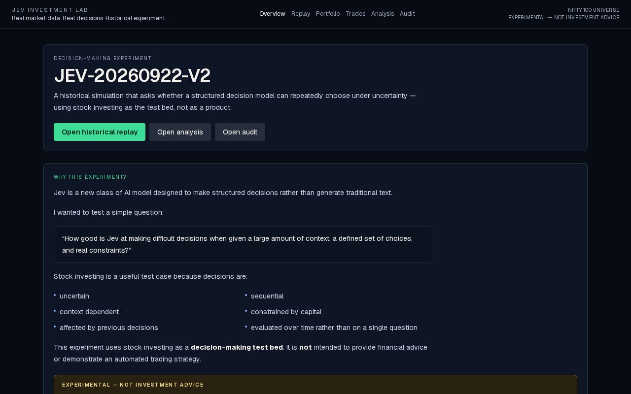Open the Trades tab
Image resolution: width=631 pixels, height=394 pixels.
(355, 14)
